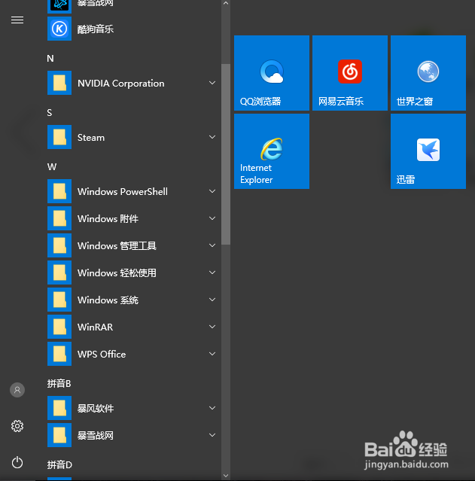The width and height of the screenshot is (475, 481).
Task: Open the 迅雷 tile
Action: click(428, 151)
